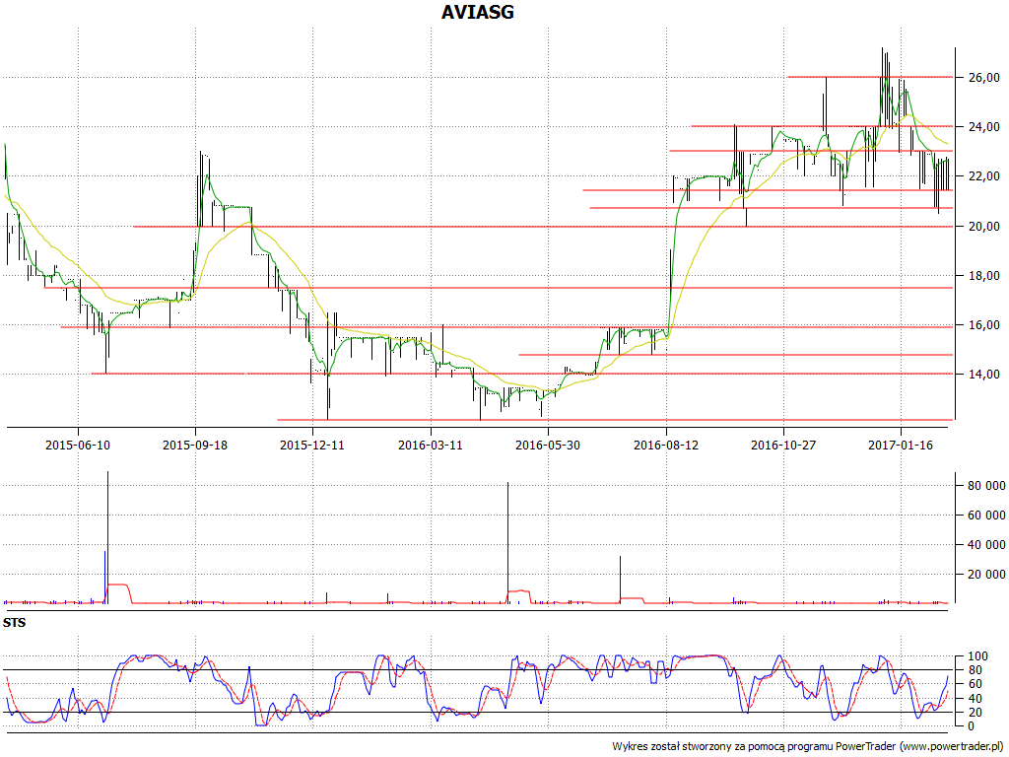Select the 2016-03-11 date label
This screenshot has height=757, width=1009.
[430, 445]
